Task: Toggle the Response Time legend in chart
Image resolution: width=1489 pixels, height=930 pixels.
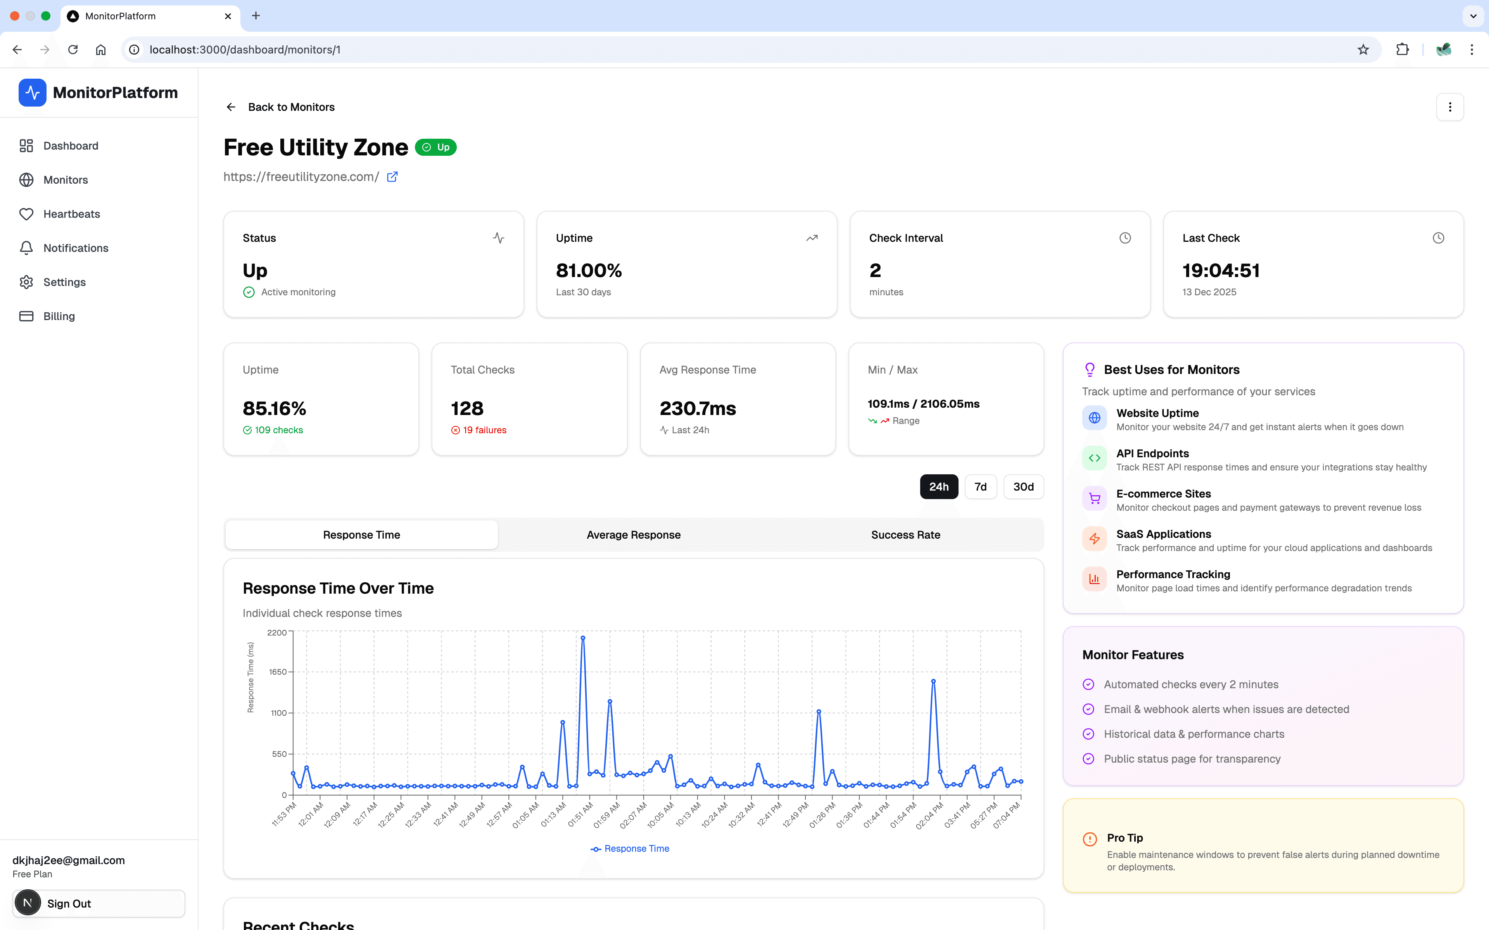Action: [629, 848]
